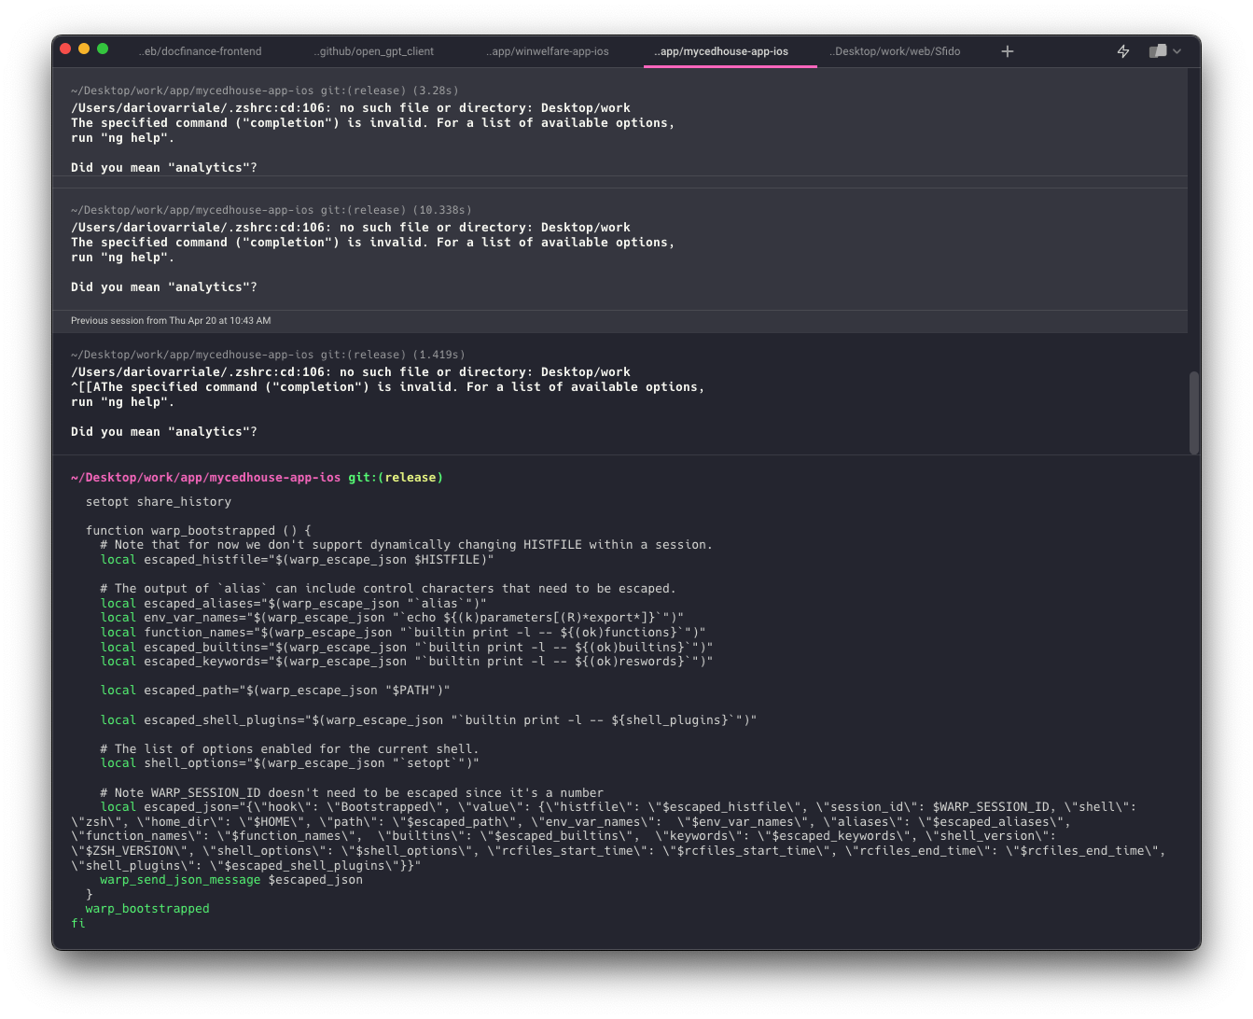Click the lightning bolt icon in the toolbar

(x=1123, y=51)
